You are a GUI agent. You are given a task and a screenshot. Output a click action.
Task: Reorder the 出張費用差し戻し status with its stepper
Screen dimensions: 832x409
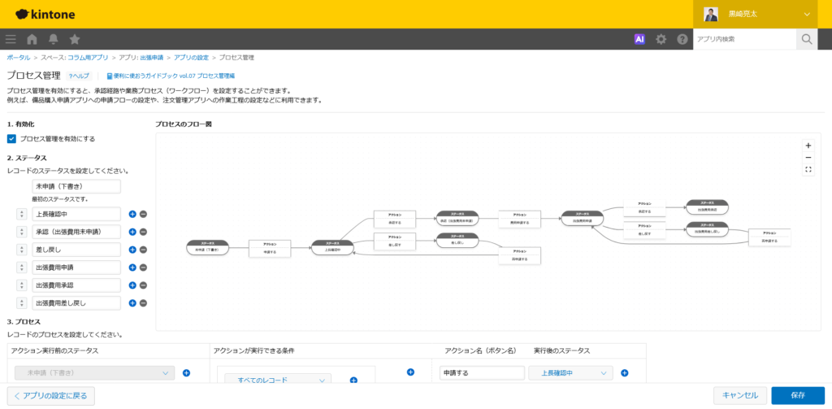[22, 303]
